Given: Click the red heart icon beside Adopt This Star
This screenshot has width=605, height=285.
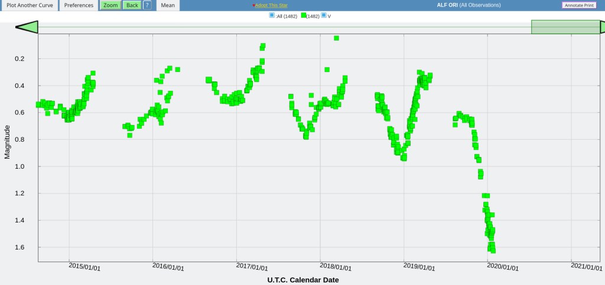Looking at the screenshot, I should tap(253, 5).
